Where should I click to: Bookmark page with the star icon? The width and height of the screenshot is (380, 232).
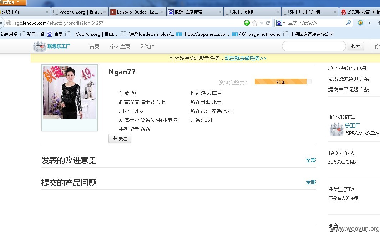pos(255,23)
